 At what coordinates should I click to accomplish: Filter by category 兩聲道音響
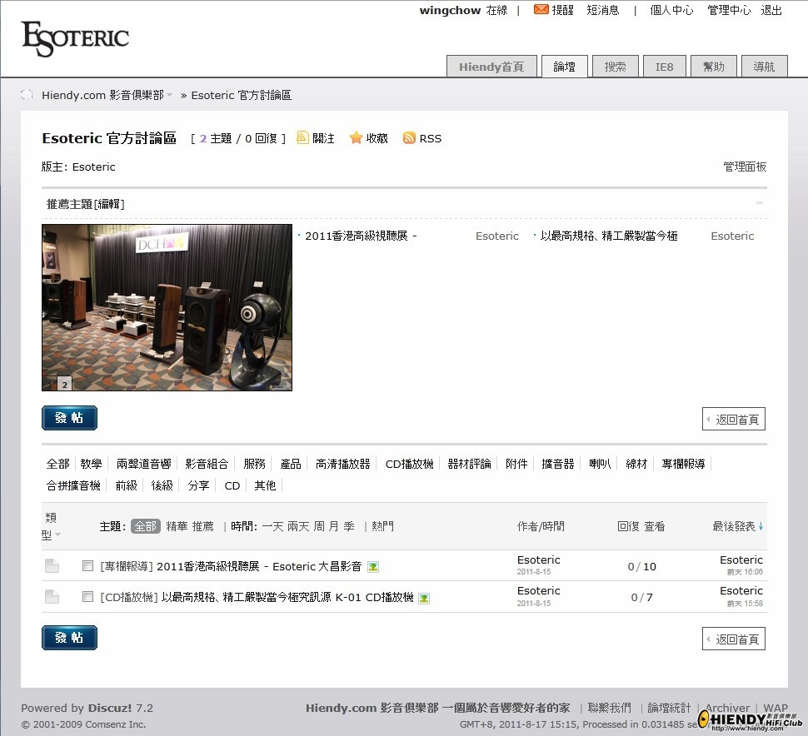click(x=144, y=464)
